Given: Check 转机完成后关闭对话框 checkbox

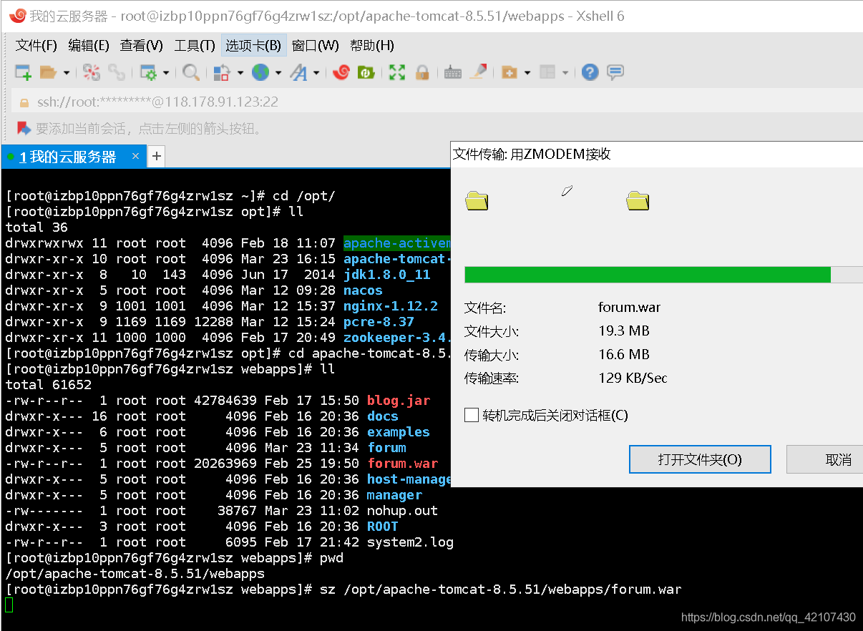Looking at the screenshot, I should click(x=472, y=415).
